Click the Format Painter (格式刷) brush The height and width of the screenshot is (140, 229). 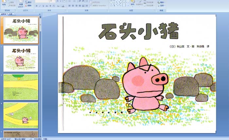tap(12, 6)
